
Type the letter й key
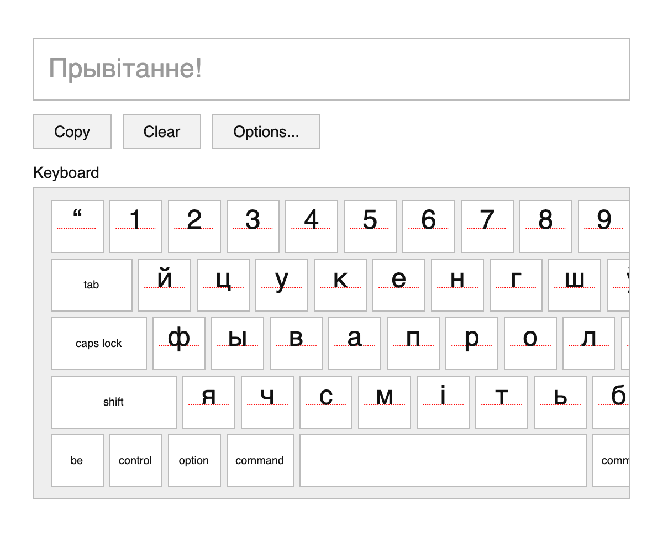[165, 285]
